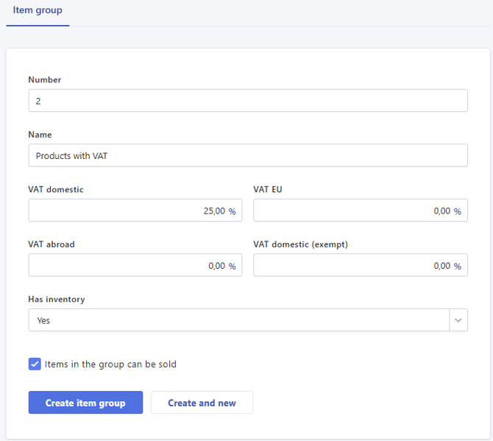Click the Number field label
493x441 pixels.
[x=45, y=80]
